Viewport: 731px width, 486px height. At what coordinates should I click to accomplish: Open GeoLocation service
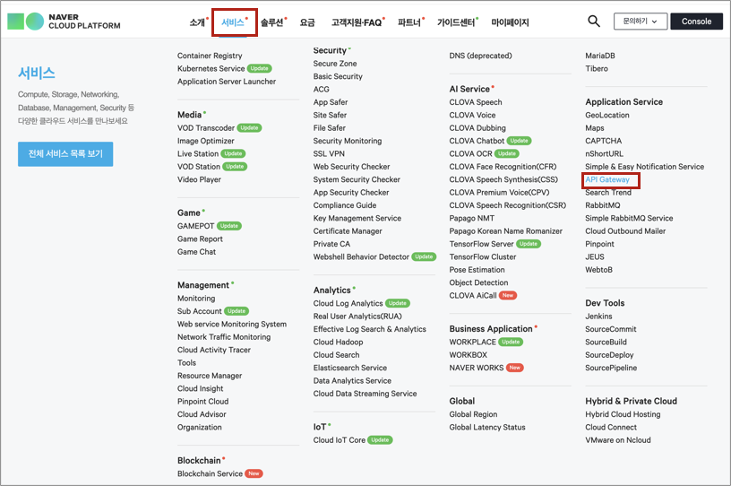pos(607,116)
